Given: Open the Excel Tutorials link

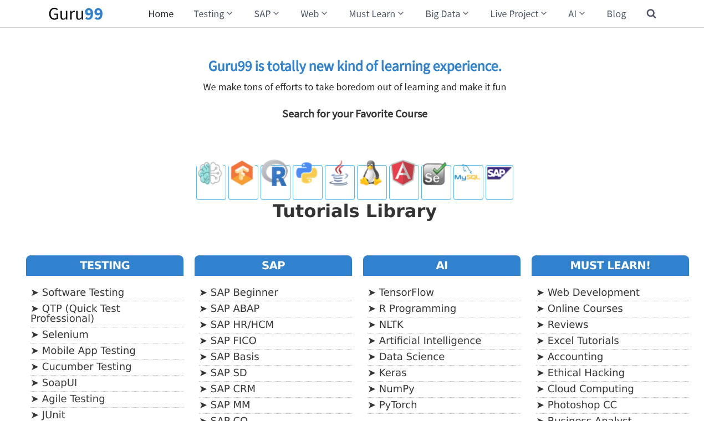Looking at the screenshot, I should click(x=583, y=341).
